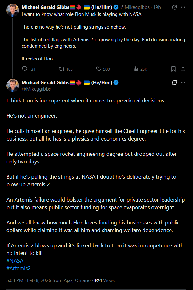Open the #NASA hashtag
Image resolution: width=193 pixels, height=290 pixels.
point(15,261)
